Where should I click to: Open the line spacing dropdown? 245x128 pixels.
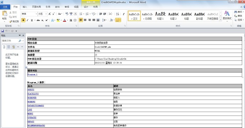click(104, 20)
